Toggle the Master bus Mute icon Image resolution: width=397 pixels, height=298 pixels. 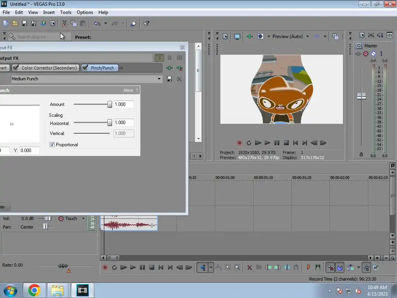click(x=373, y=54)
